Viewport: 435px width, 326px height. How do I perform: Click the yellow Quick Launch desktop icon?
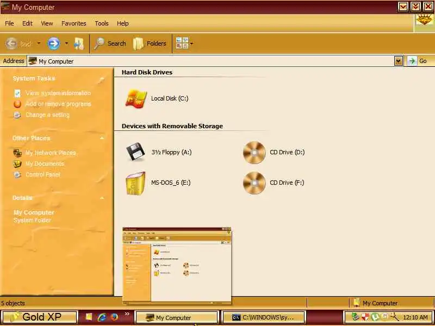click(89, 317)
